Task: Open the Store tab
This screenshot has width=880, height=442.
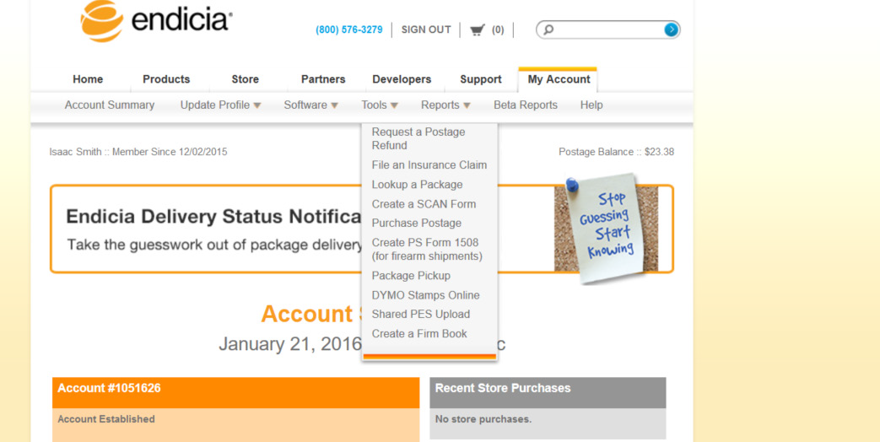Action: (246, 79)
